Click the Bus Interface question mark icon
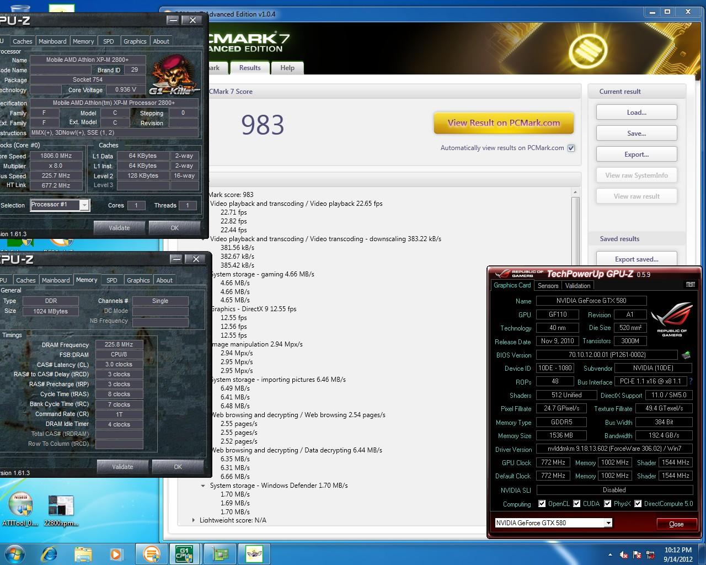This screenshot has width=706, height=565. 691,381
